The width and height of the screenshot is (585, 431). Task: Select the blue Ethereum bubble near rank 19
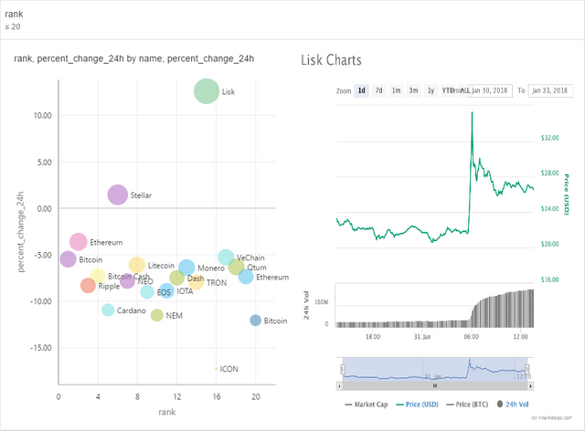click(246, 277)
